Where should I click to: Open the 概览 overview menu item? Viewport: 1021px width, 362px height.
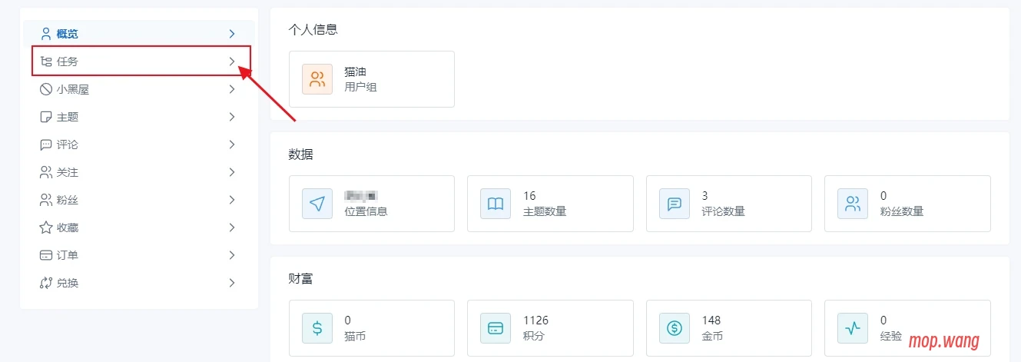(x=68, y=34)
